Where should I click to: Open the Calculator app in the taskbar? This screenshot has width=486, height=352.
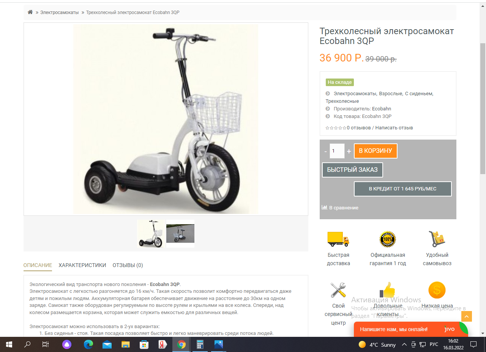coord(200,344)
